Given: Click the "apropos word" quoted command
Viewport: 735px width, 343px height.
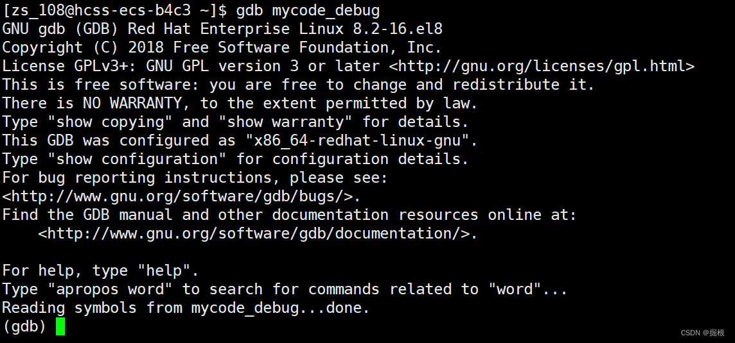Looking at the screenshot, I should pos(110,289).
